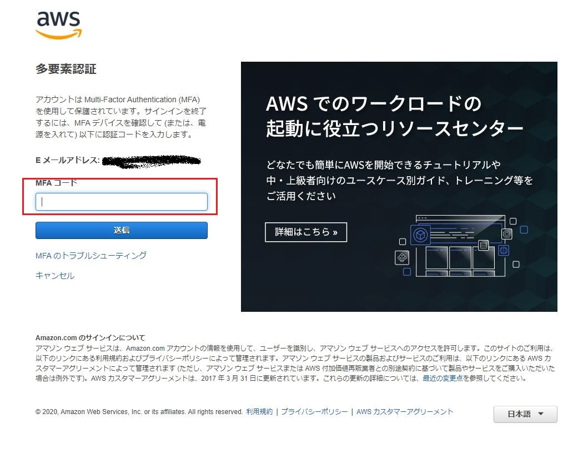Open the 利用規約 footer link

(x=259, y=412)
